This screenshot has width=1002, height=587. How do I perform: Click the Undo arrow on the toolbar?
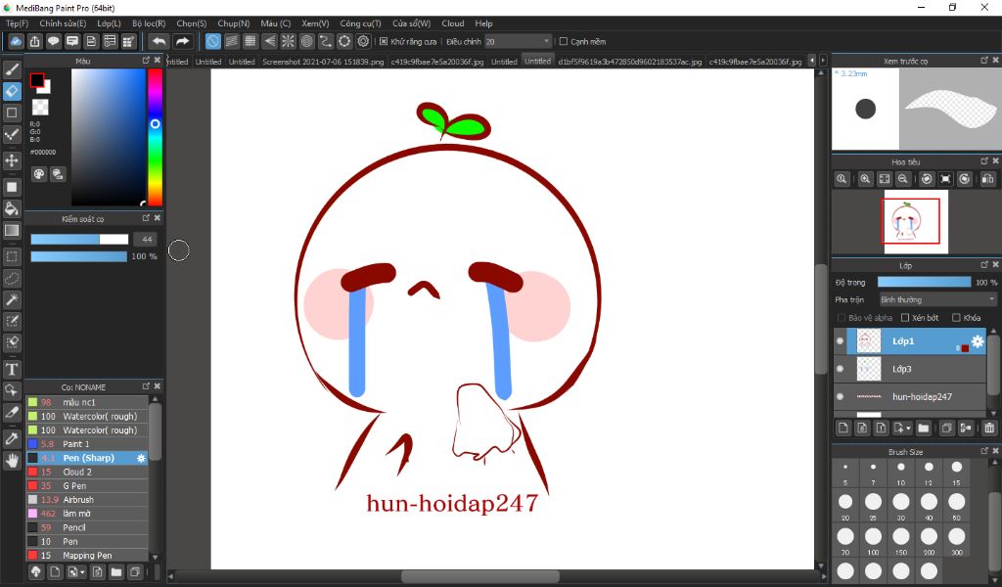158,41
